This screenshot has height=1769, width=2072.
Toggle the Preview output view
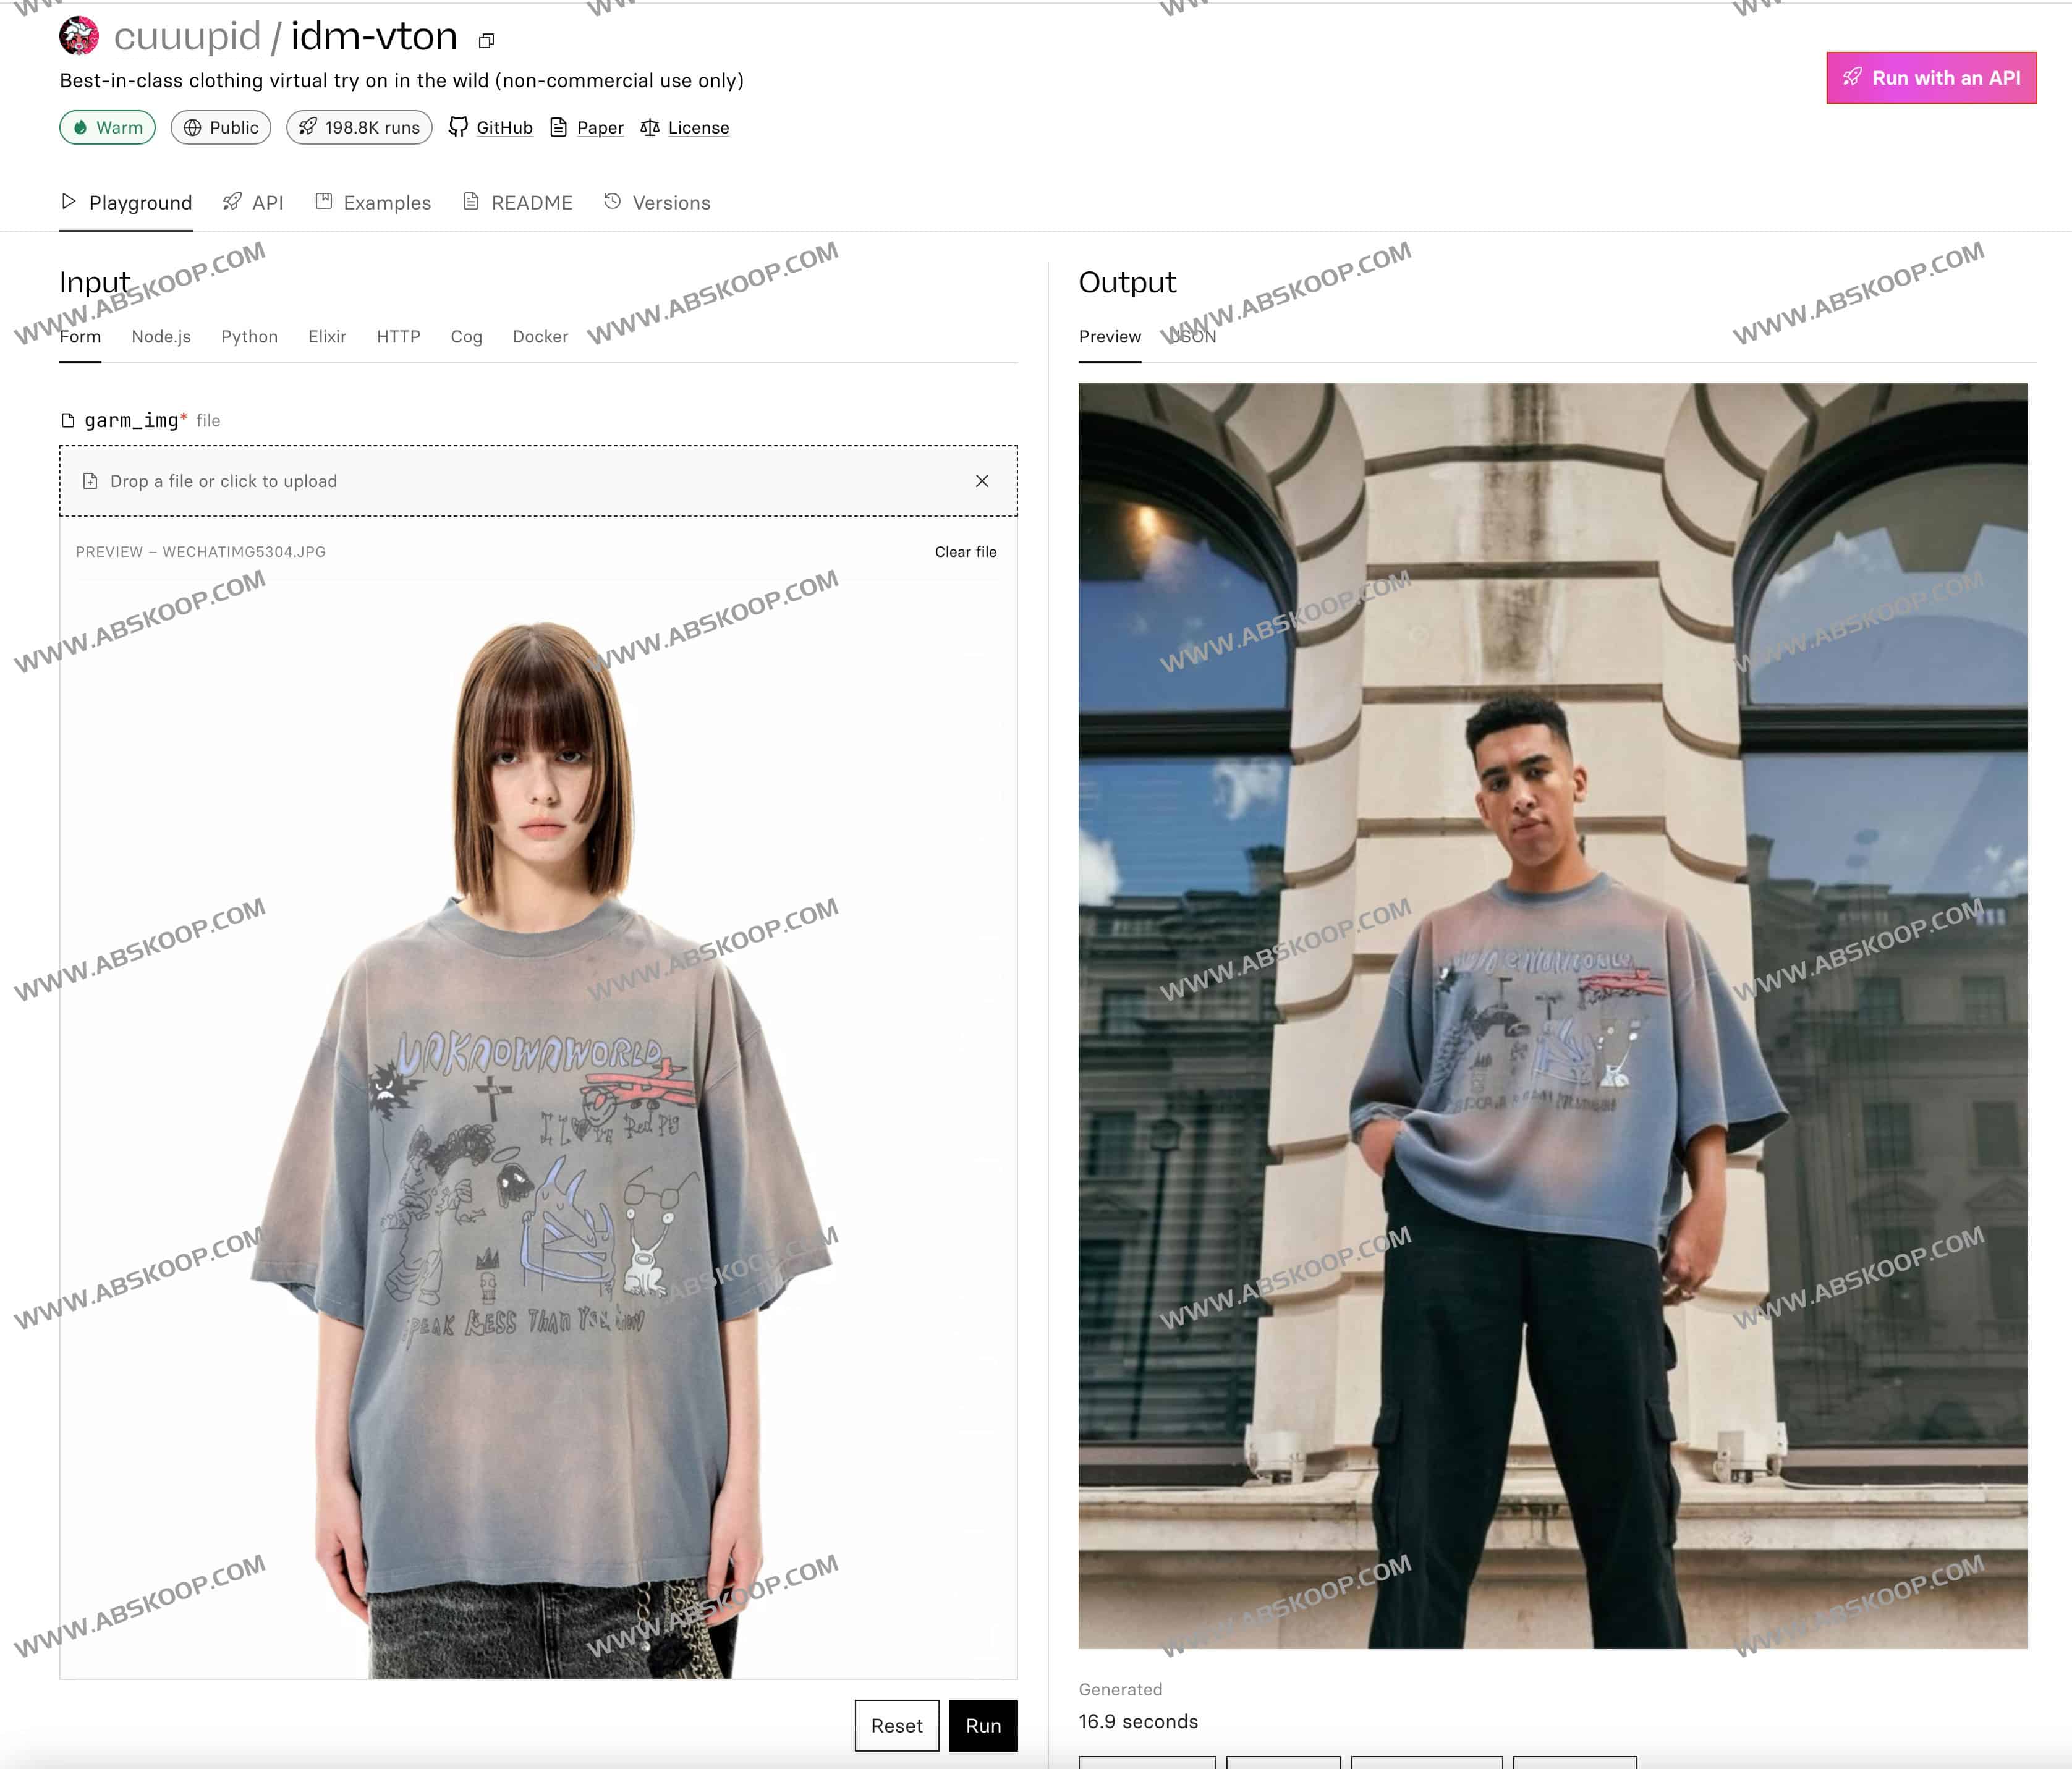click(1111, 335)
